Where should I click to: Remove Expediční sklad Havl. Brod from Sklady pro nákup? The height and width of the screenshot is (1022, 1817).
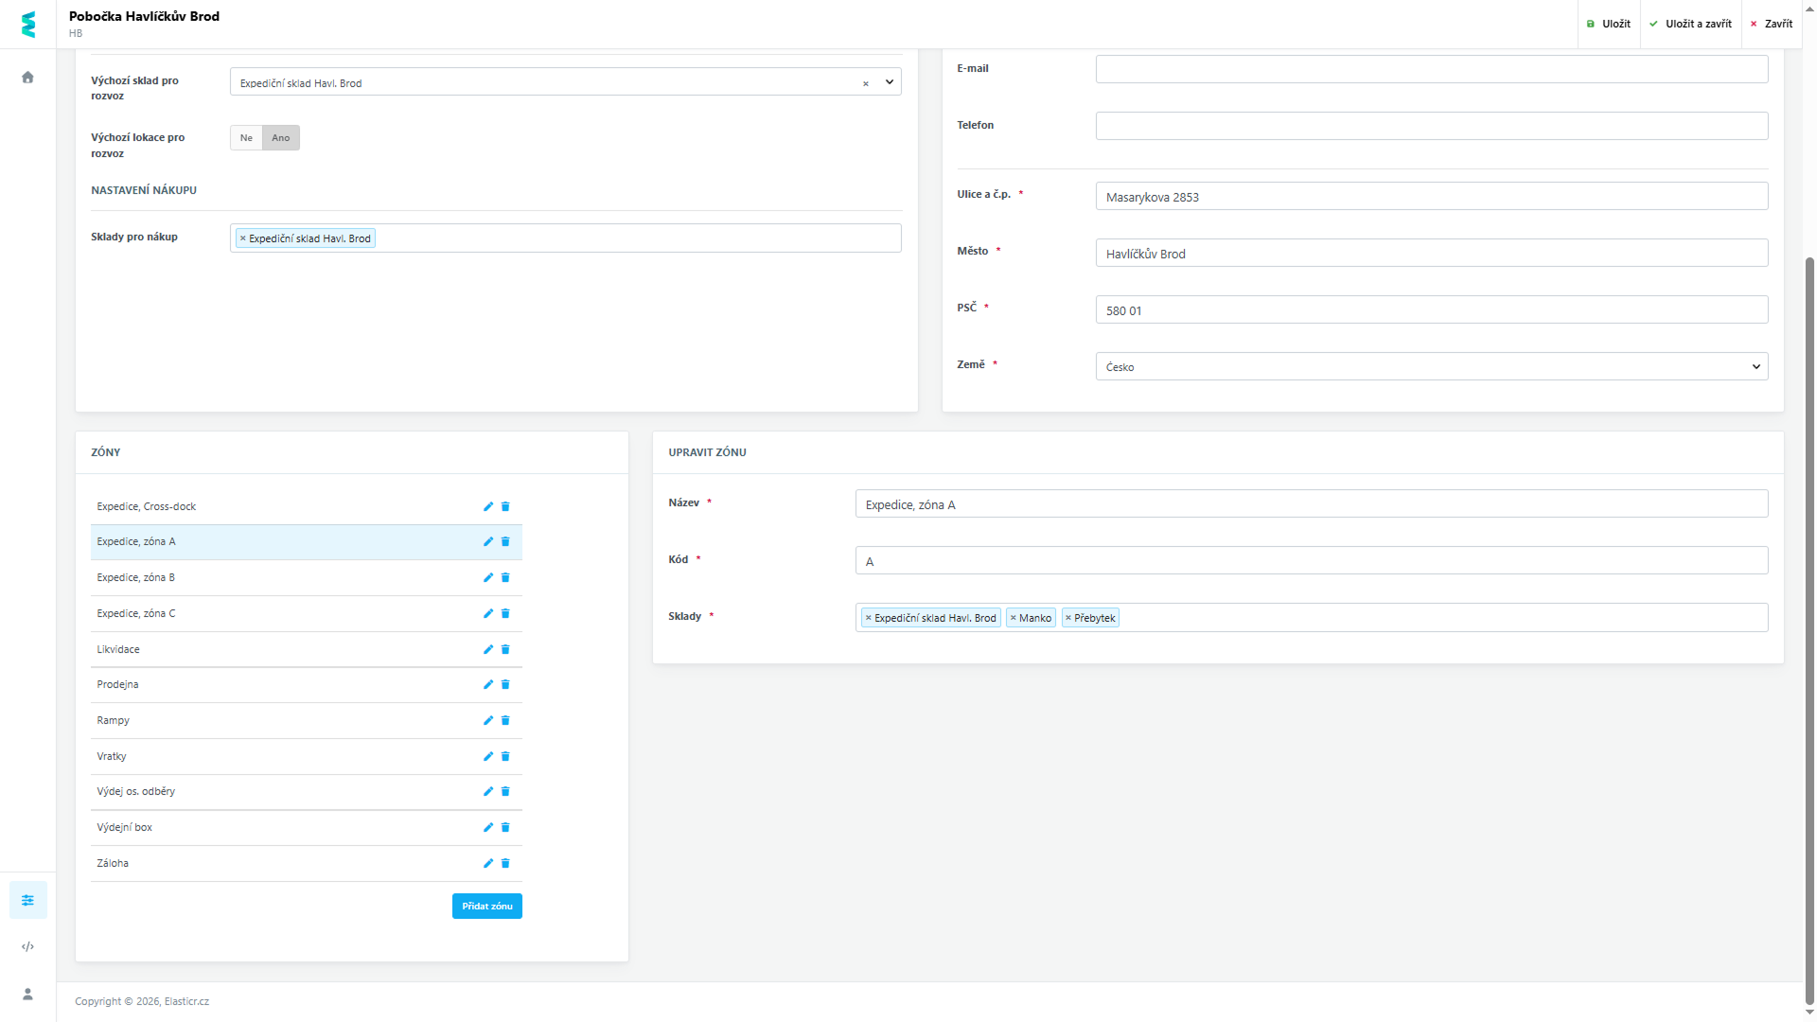click(243, 238)
